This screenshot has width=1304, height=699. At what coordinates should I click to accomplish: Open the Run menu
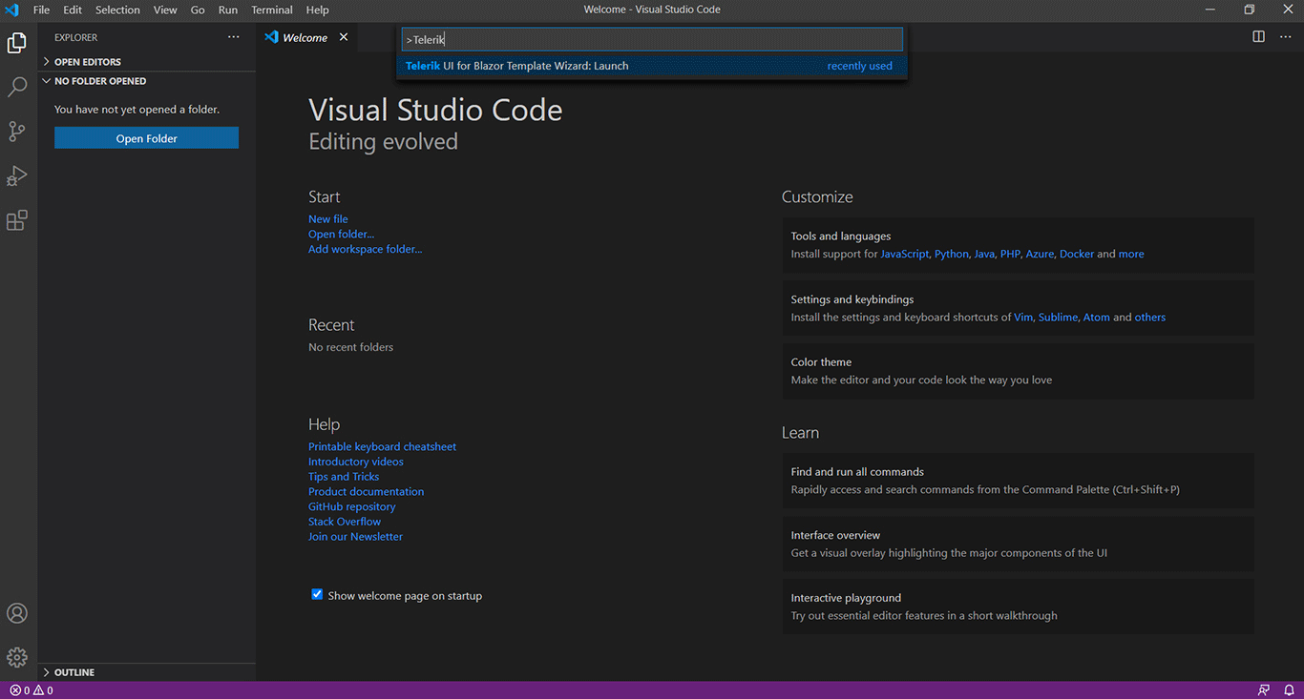tap(228, 10)
